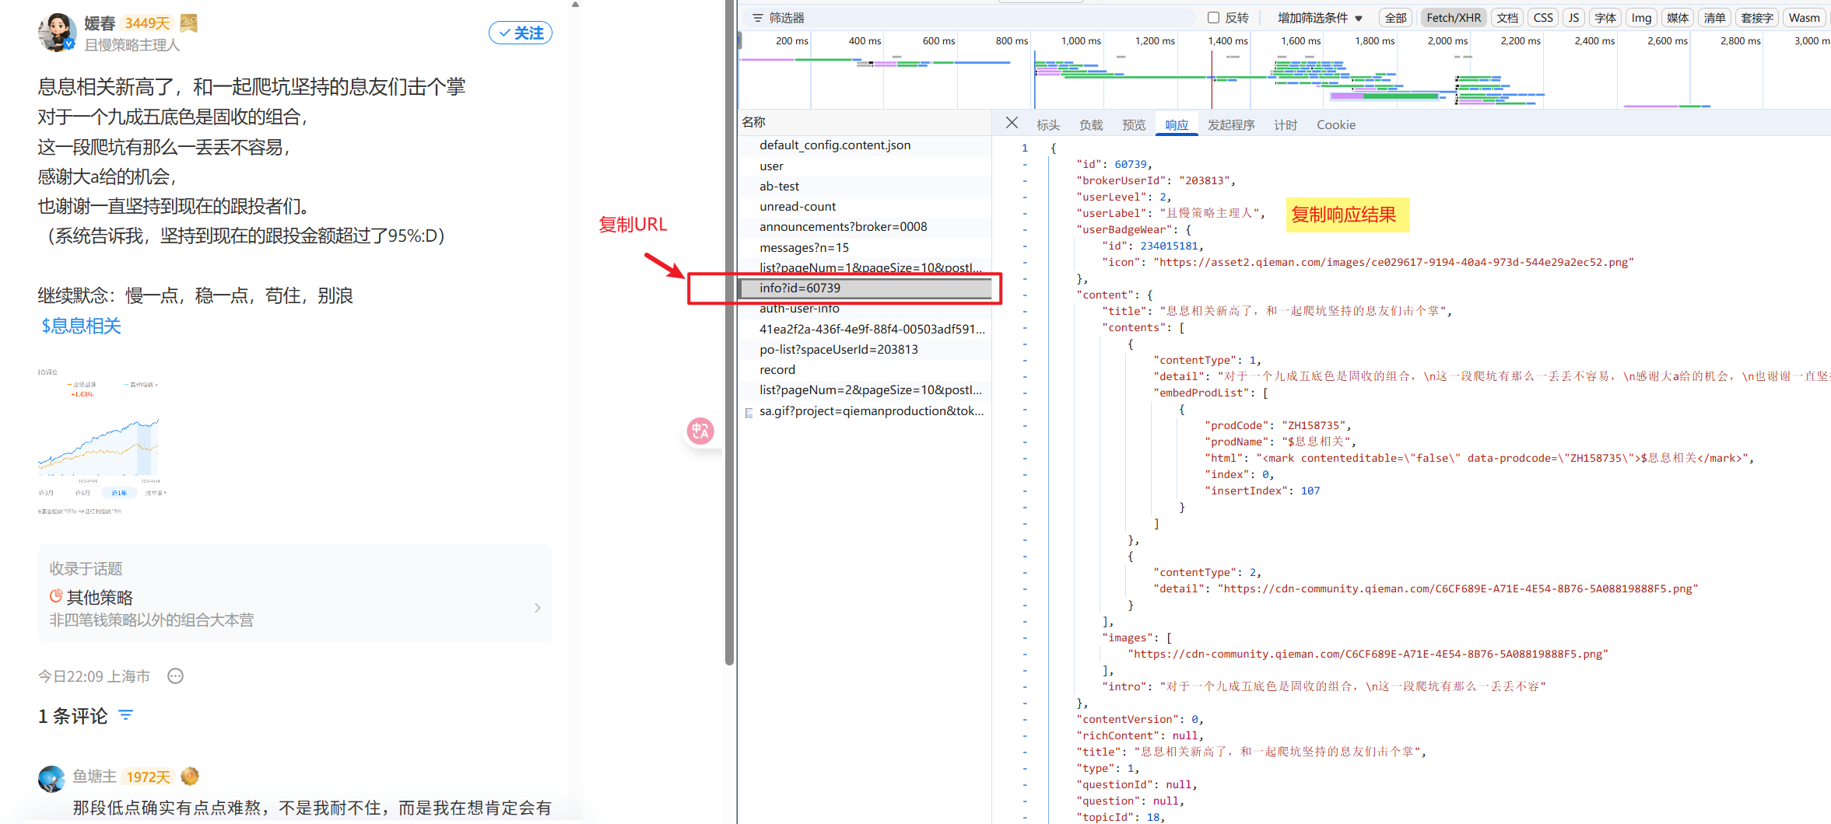Select the info?id=60739 request

pyautogui.click(x=800, y=288)
